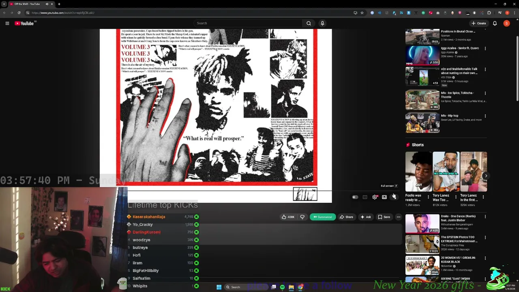The height and width of the screenshot is (292, 519).
Task: Share the video
Action: 346,217
